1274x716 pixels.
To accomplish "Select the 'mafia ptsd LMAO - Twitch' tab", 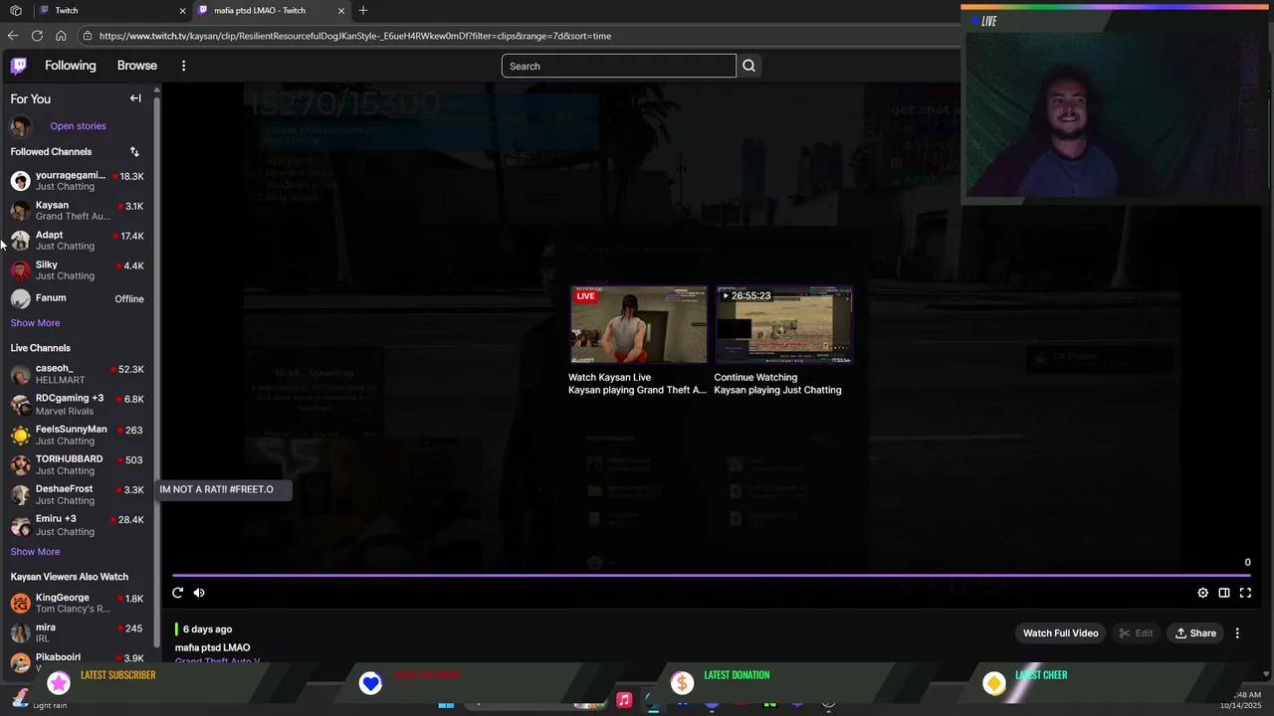I will pyautogui.click(x=271, y=10).
